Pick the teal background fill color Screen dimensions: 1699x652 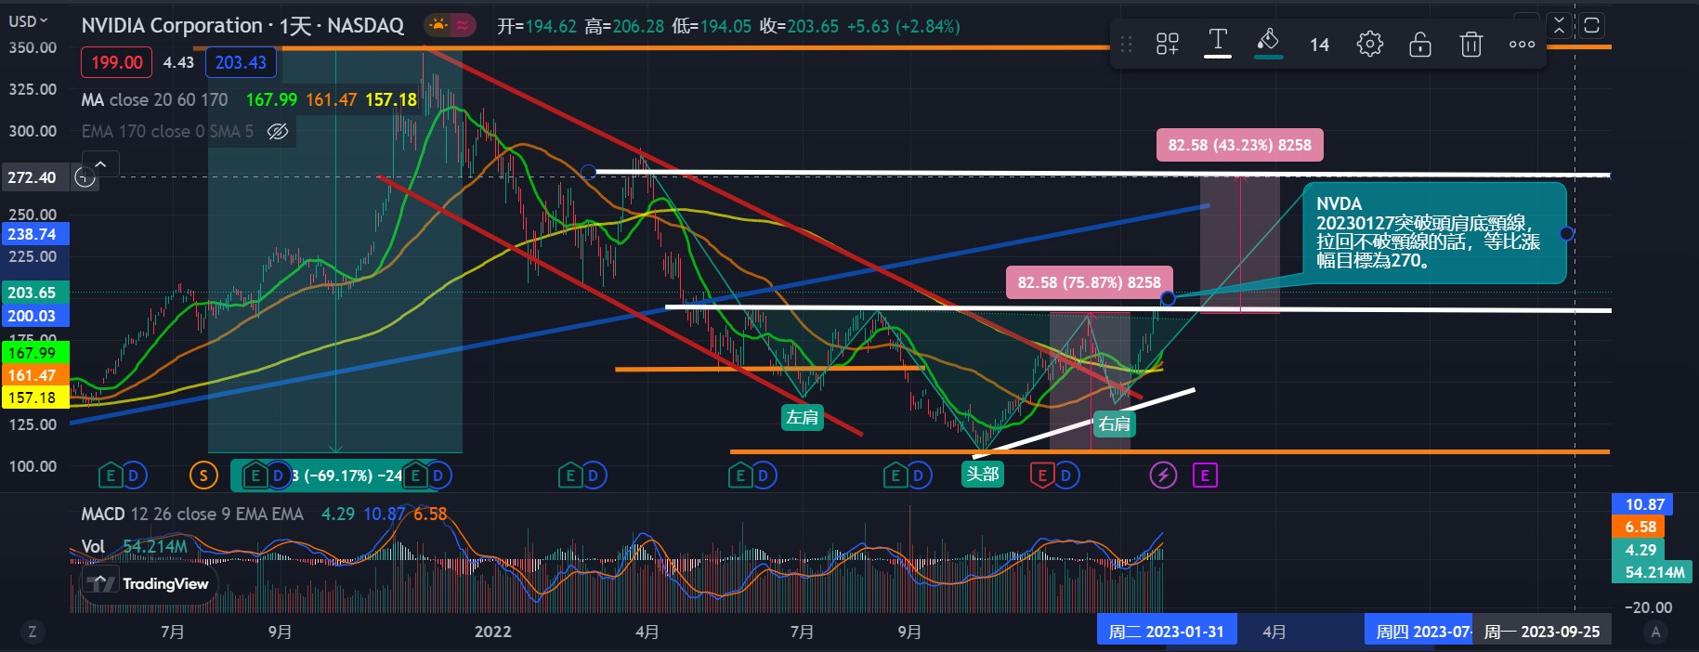tap(1268, 42)
